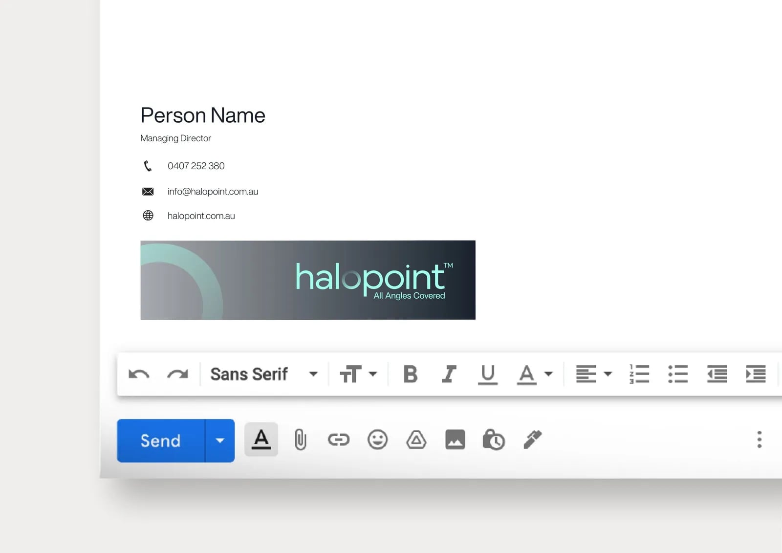Insert a bulleted list
The image size is (782, 553).
678,374
